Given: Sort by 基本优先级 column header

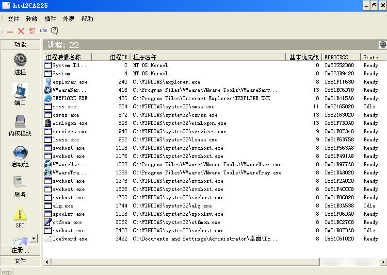Looking at the screenshot, I should tap(303, 57).
